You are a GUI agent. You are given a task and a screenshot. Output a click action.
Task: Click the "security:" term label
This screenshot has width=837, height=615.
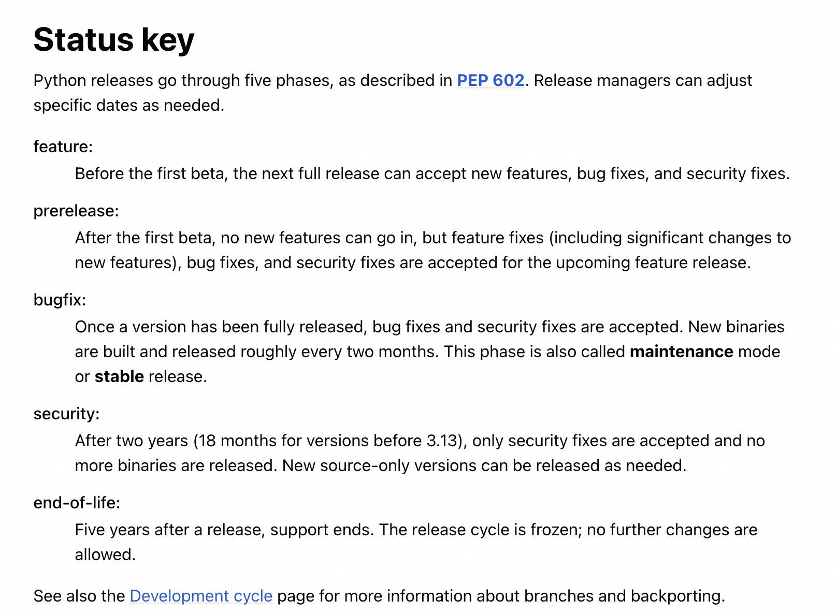(x=66, y=414)
